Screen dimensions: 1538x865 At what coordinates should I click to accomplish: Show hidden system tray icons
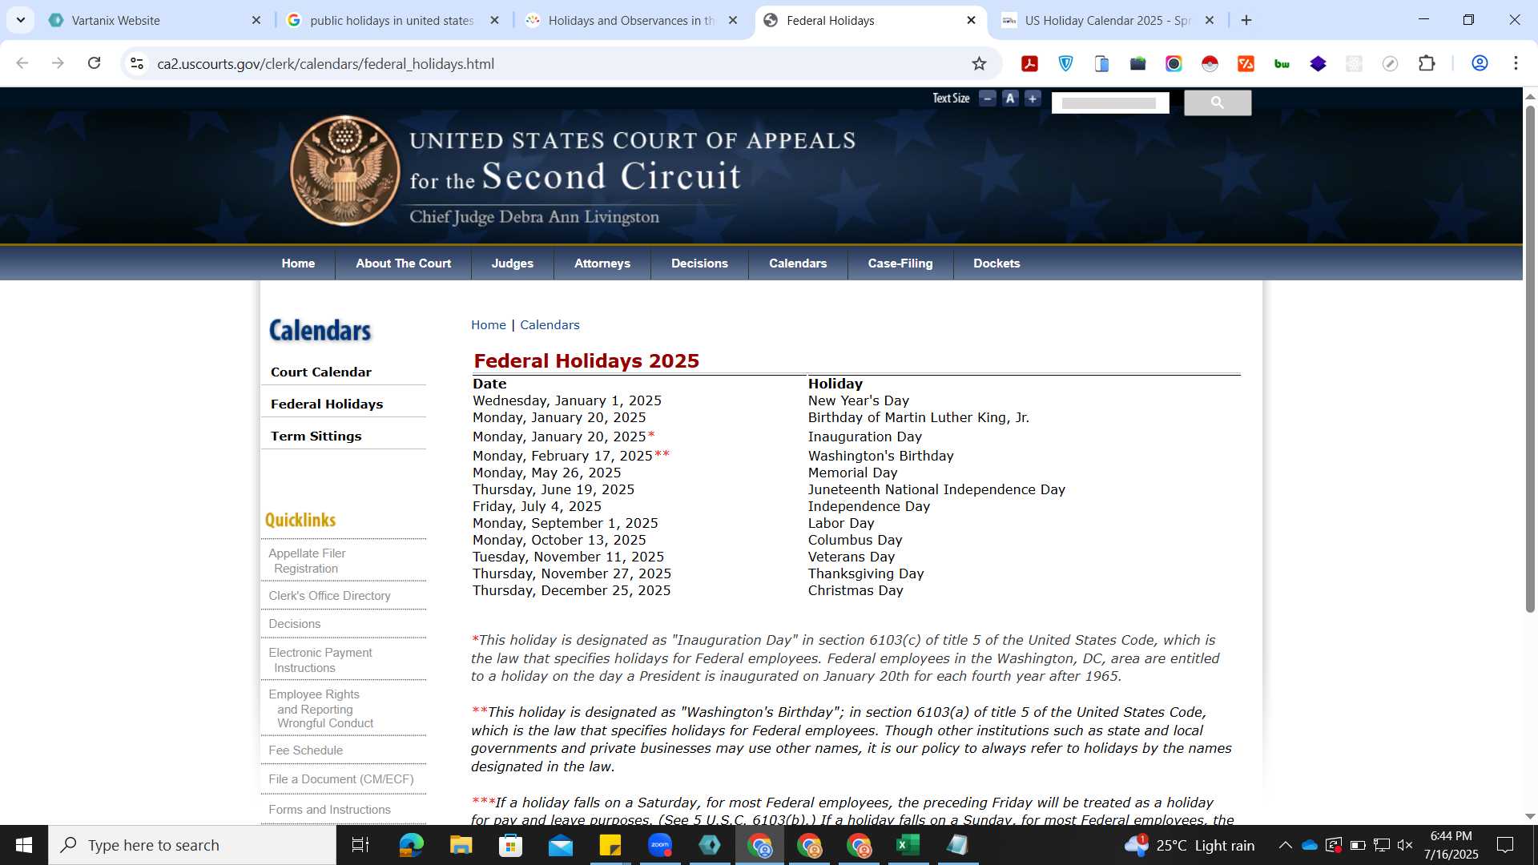pyautogui.click(x=1285, y=845)
